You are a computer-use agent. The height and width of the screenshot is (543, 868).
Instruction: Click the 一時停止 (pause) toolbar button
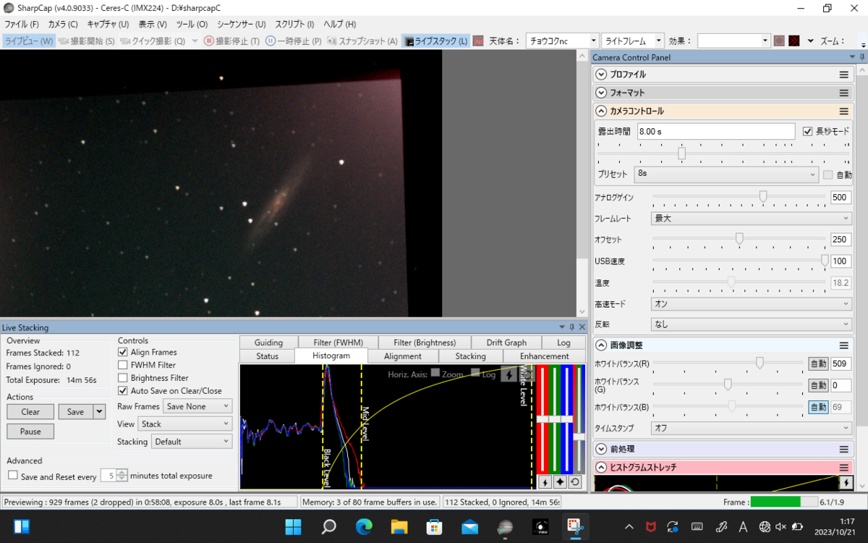coord(293,41)
